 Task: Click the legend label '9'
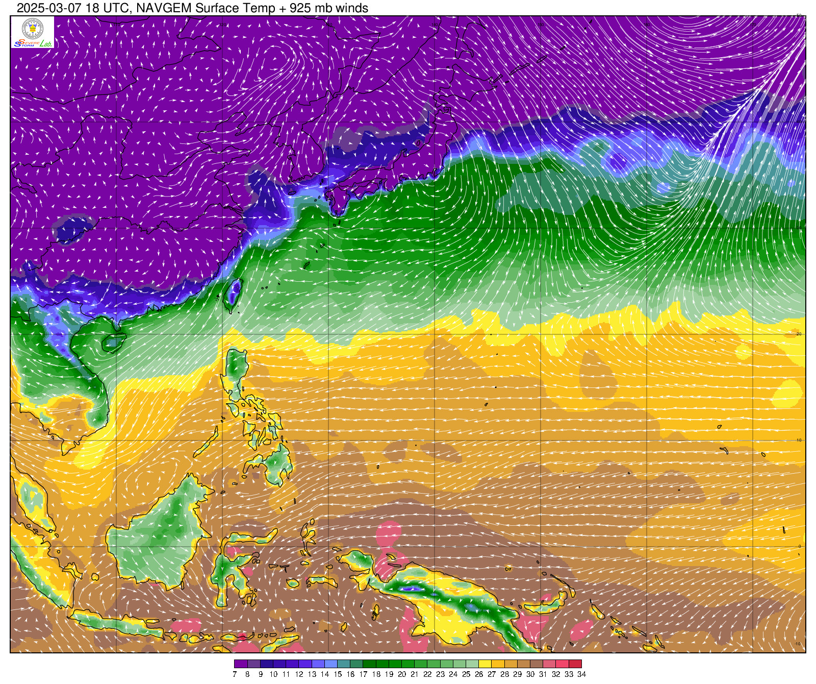coord(260,674)
